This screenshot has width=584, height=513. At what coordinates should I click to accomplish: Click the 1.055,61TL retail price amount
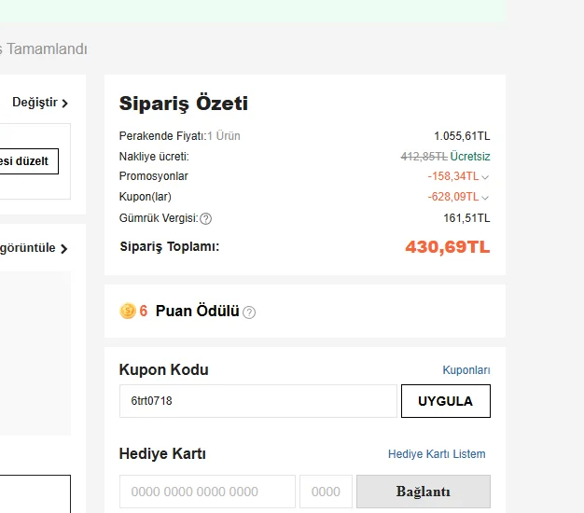(x=461, y=136)
